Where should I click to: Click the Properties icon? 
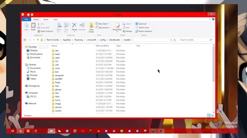117,27
